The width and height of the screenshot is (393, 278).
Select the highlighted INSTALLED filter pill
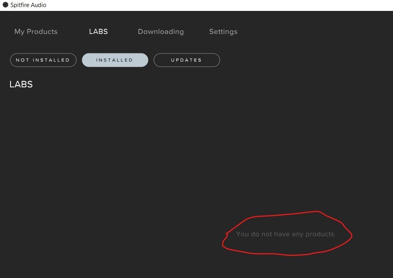click(115, 60)
